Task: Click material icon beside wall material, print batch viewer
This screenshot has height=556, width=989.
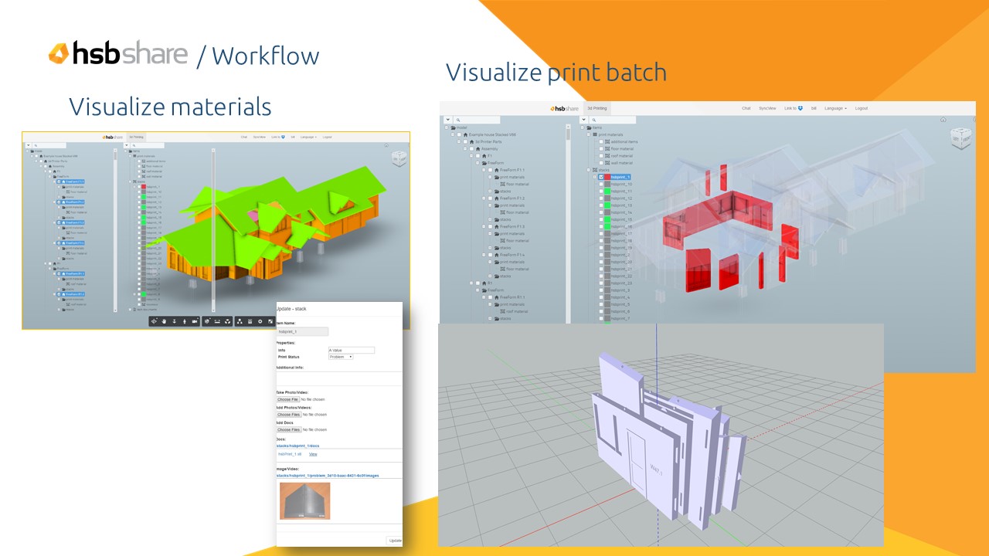Action: [x=607, y=163]
